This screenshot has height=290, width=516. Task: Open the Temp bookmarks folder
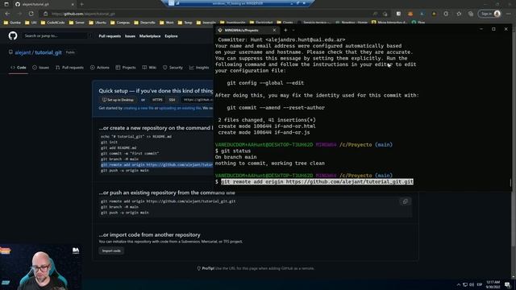click(185, 23)
